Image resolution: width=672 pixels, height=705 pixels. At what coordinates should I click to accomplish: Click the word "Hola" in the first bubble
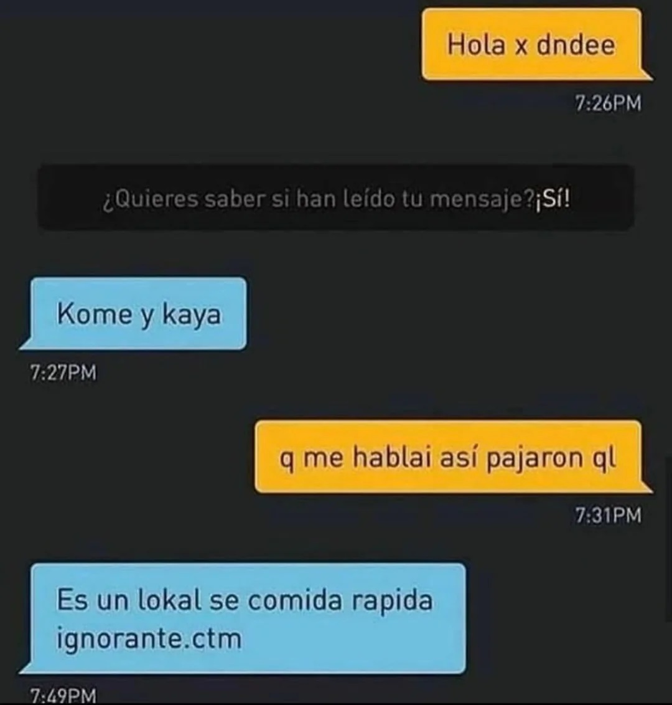pos(476,44)
